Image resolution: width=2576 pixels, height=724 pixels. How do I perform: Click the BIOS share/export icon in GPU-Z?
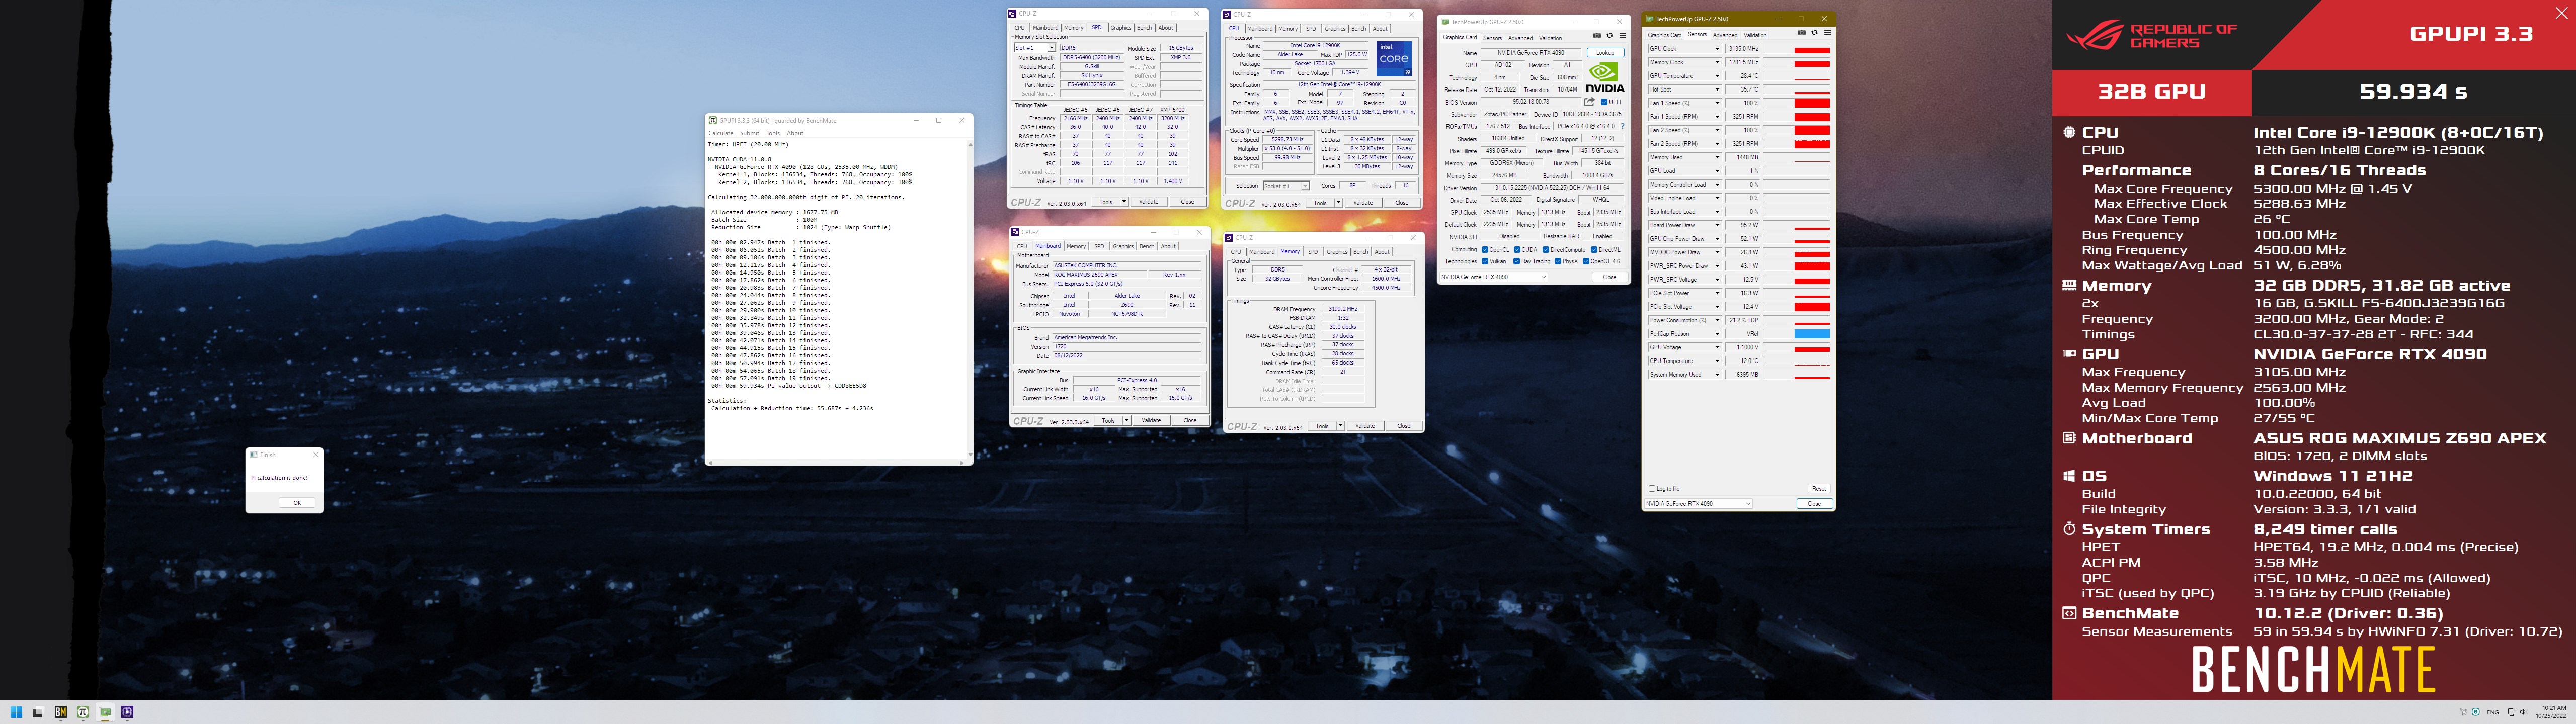1589,102
